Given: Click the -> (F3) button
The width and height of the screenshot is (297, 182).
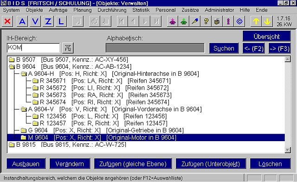Looking at the screenshot, I should pyautogui.click(x=279, y=48).
